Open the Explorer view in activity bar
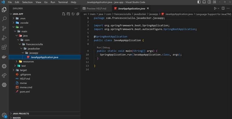232x119 pixels. tap(4, 10)
